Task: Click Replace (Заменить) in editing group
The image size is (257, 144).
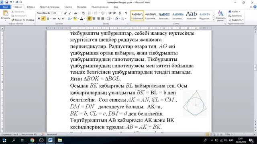Action: tap(235, 16)
